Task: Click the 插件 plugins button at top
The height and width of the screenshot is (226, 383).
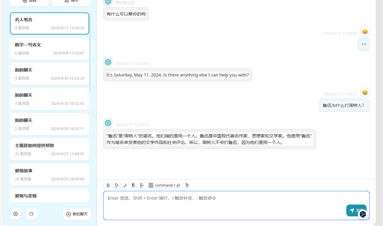Action: click(71, 2)
